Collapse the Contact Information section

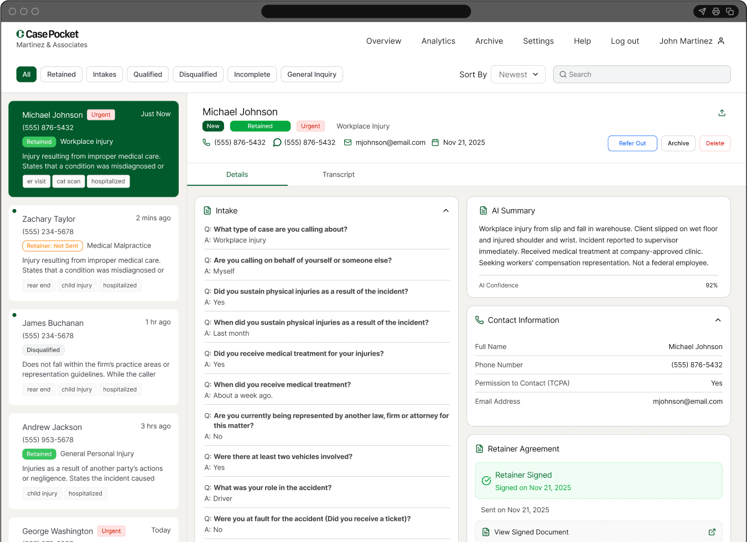[718, 320]
